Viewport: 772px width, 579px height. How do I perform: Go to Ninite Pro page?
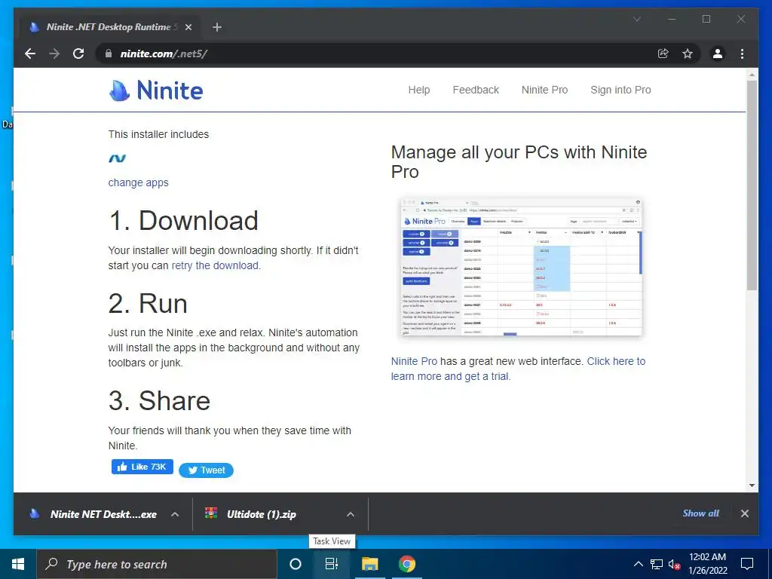coord(544,90)
